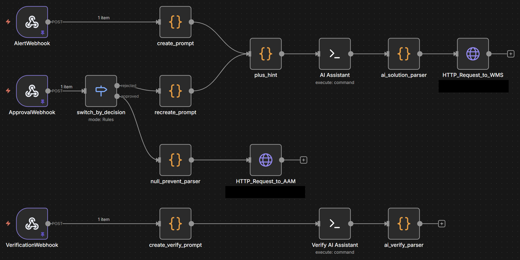Viewport: 520px width, 260px height.
Task: Click plus button after HTTP_Request_to_AAM
Action: coord(303,160)
